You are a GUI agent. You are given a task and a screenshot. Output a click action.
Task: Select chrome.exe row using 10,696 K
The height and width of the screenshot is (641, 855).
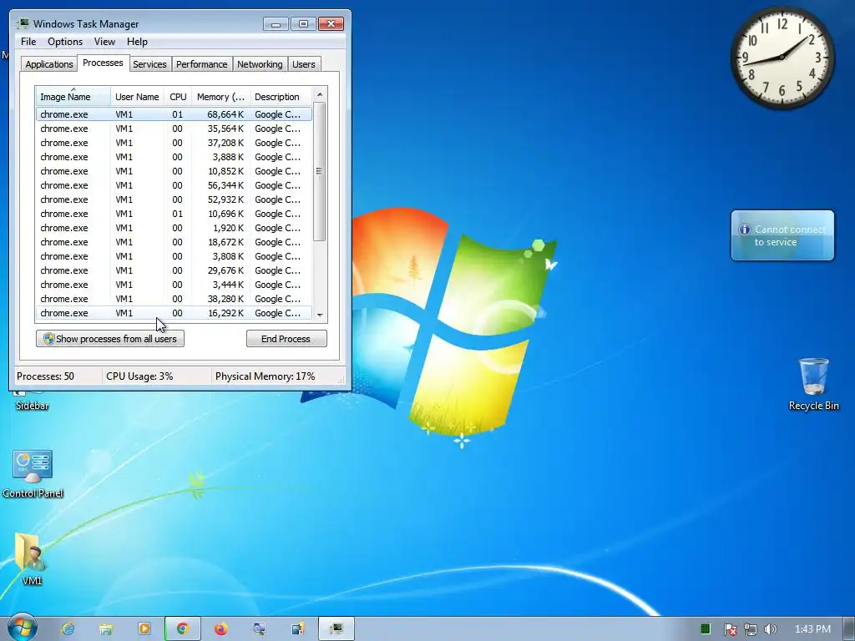174,214
